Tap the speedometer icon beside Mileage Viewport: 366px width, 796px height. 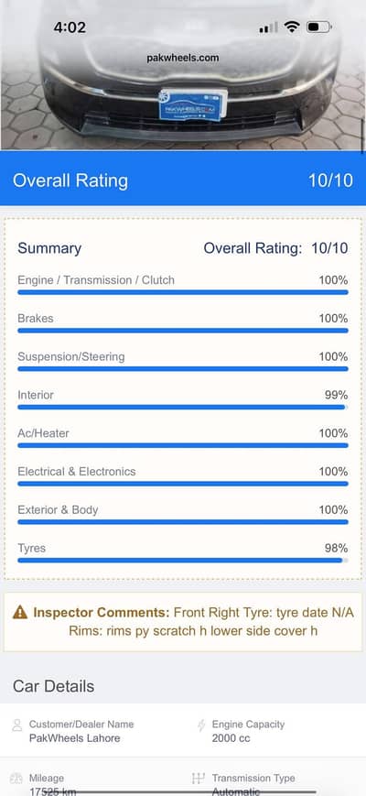(x=16, y=779)
